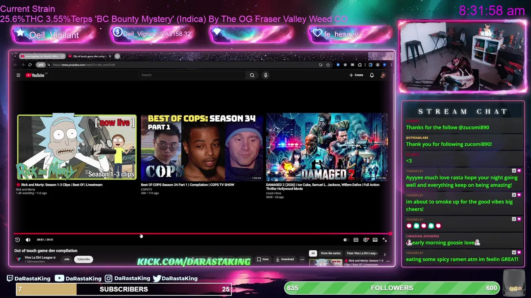Open options for Rick and Morty sidebar video
Viewport: 531px width, 298px height.
[387, 261]
